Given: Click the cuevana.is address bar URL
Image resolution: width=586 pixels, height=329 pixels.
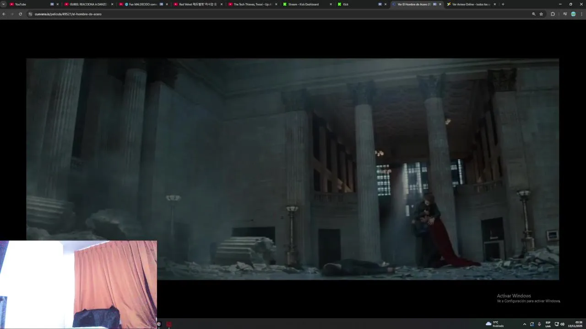Looking at the screenshot, I should tap(68, 14).
